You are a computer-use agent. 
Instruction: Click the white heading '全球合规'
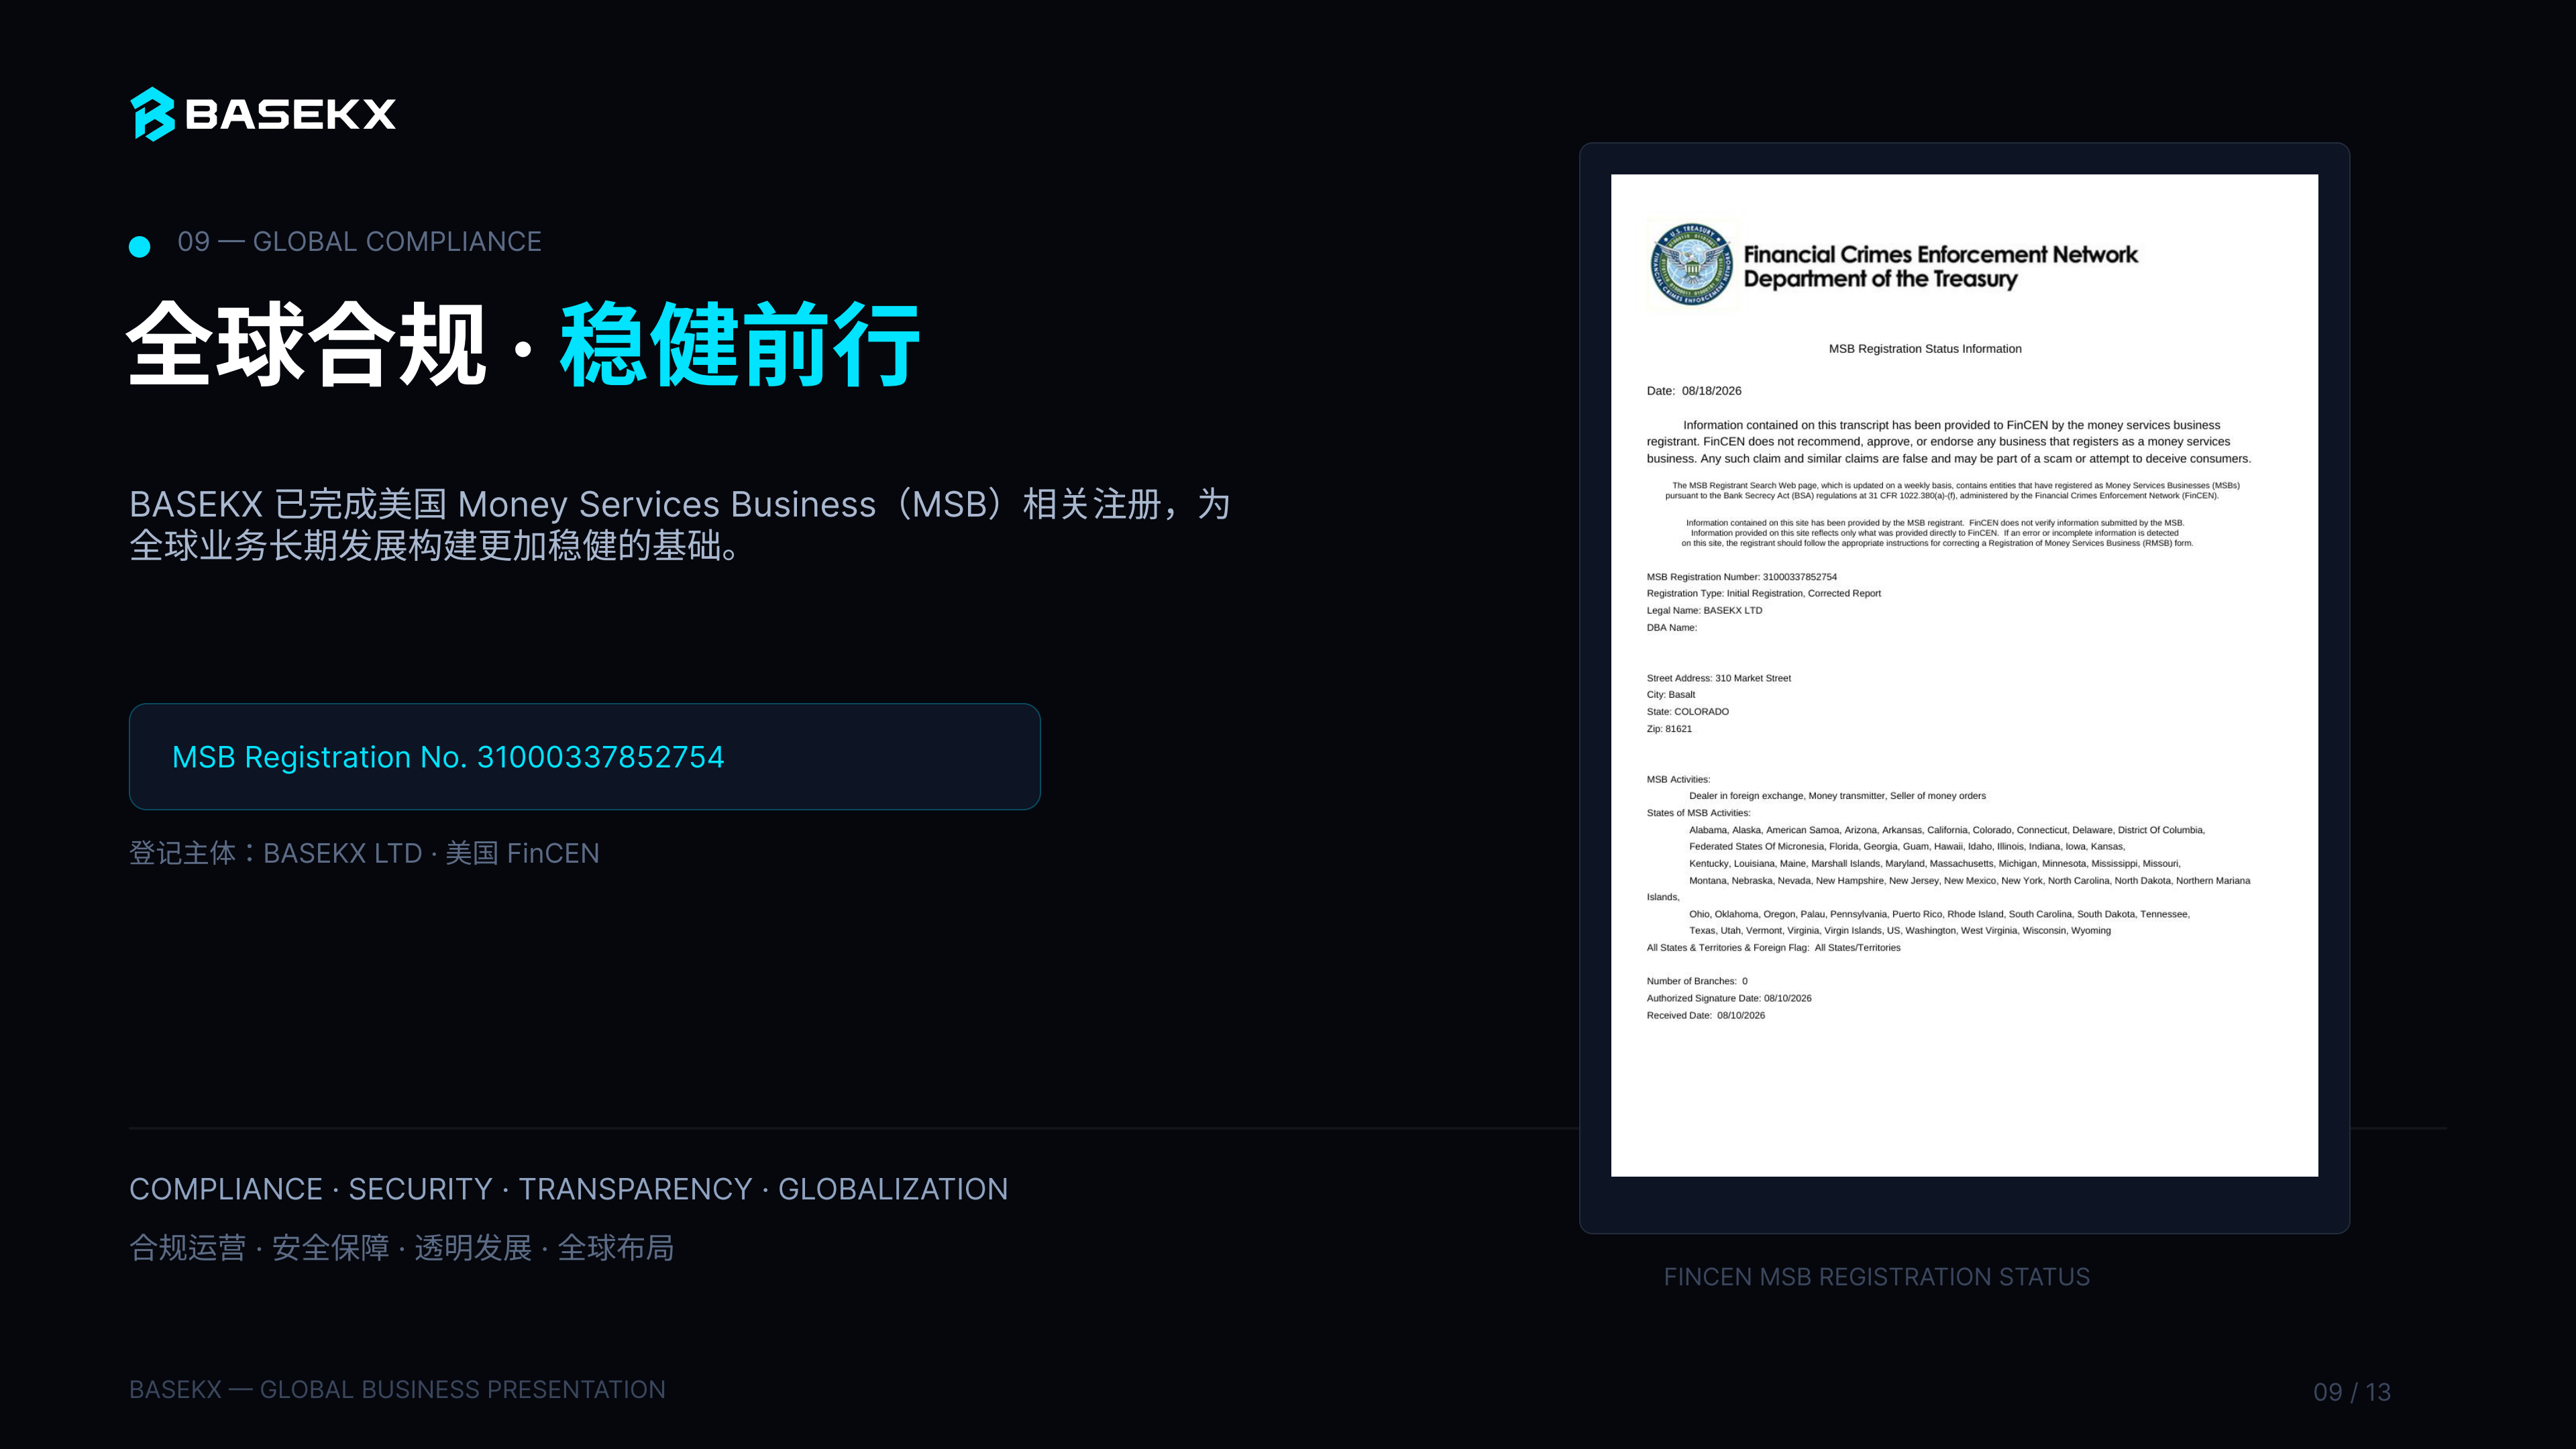(307, 344)
